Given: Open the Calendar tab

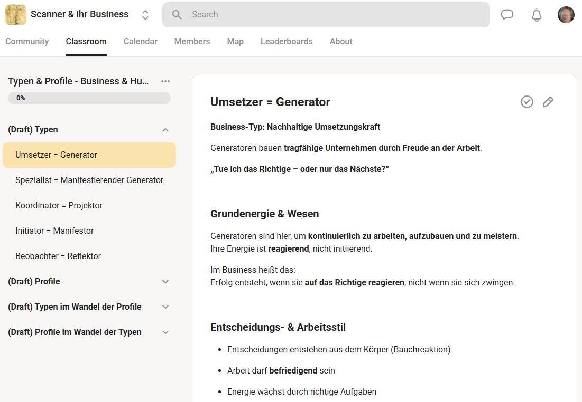Looking at the screenshot, I should tap(140, 42).
